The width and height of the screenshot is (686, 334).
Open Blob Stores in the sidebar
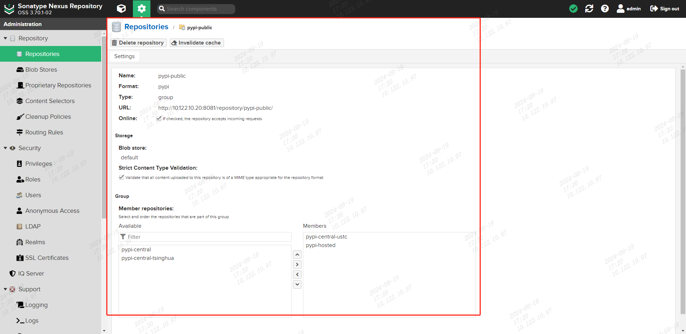coord(50,70)
